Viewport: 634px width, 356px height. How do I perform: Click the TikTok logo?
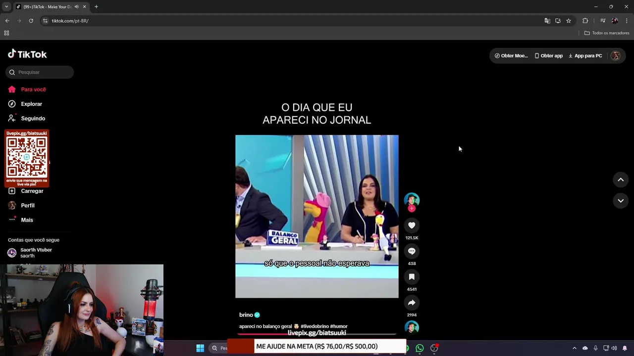tap(27, 54)
